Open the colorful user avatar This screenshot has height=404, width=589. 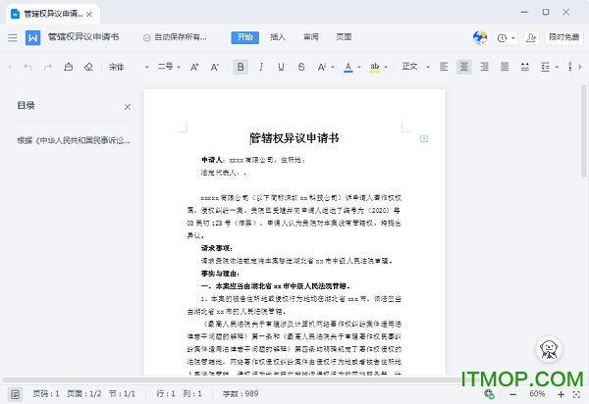[x=480, y=38]
